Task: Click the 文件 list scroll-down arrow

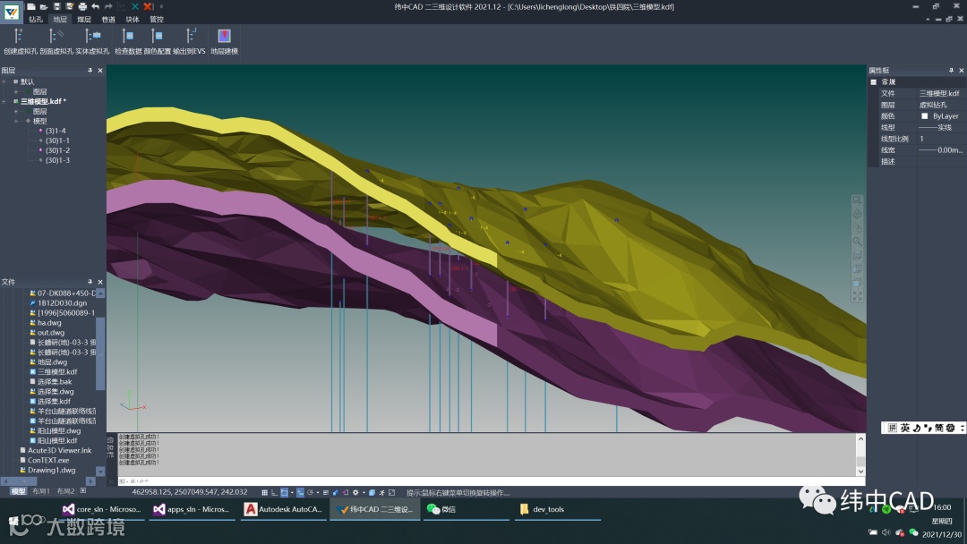Action: click(100, 472)
